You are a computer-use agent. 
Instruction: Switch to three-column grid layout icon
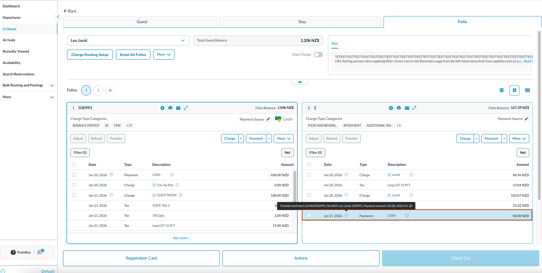527,90
